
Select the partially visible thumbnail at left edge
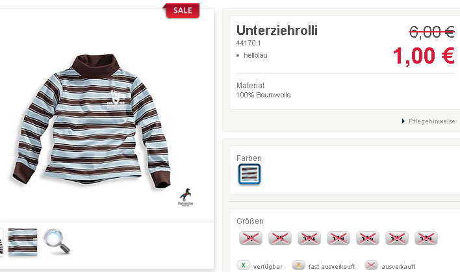pyautogui.click(x=2, y=242)
